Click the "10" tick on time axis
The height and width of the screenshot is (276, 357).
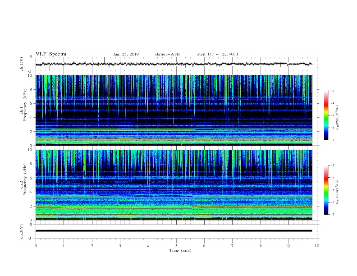click(x=317, y=246)
